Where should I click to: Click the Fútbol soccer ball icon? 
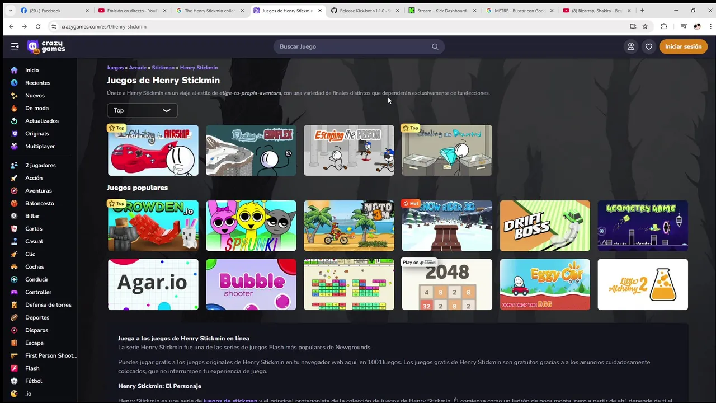click(x=14, y=381)
